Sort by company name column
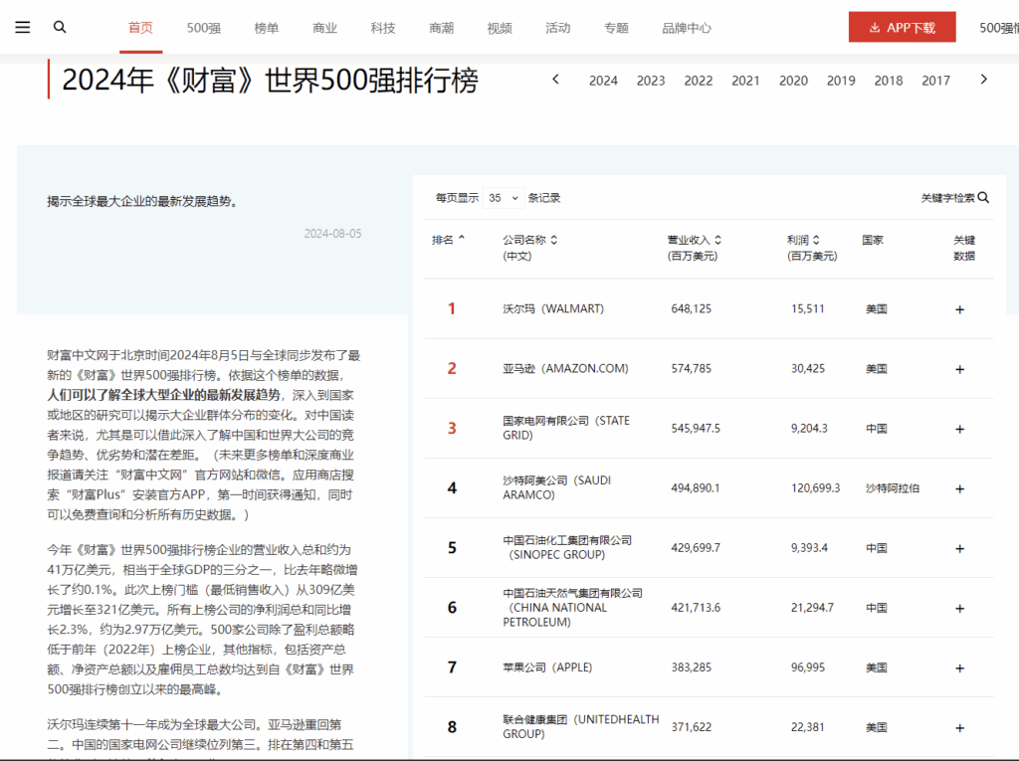 click(x=554, y=240)
